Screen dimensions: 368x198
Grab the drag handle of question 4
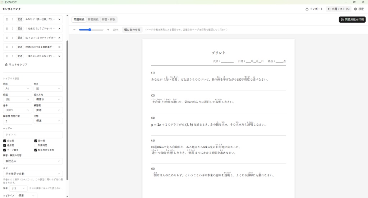click(x=7, y=47)
